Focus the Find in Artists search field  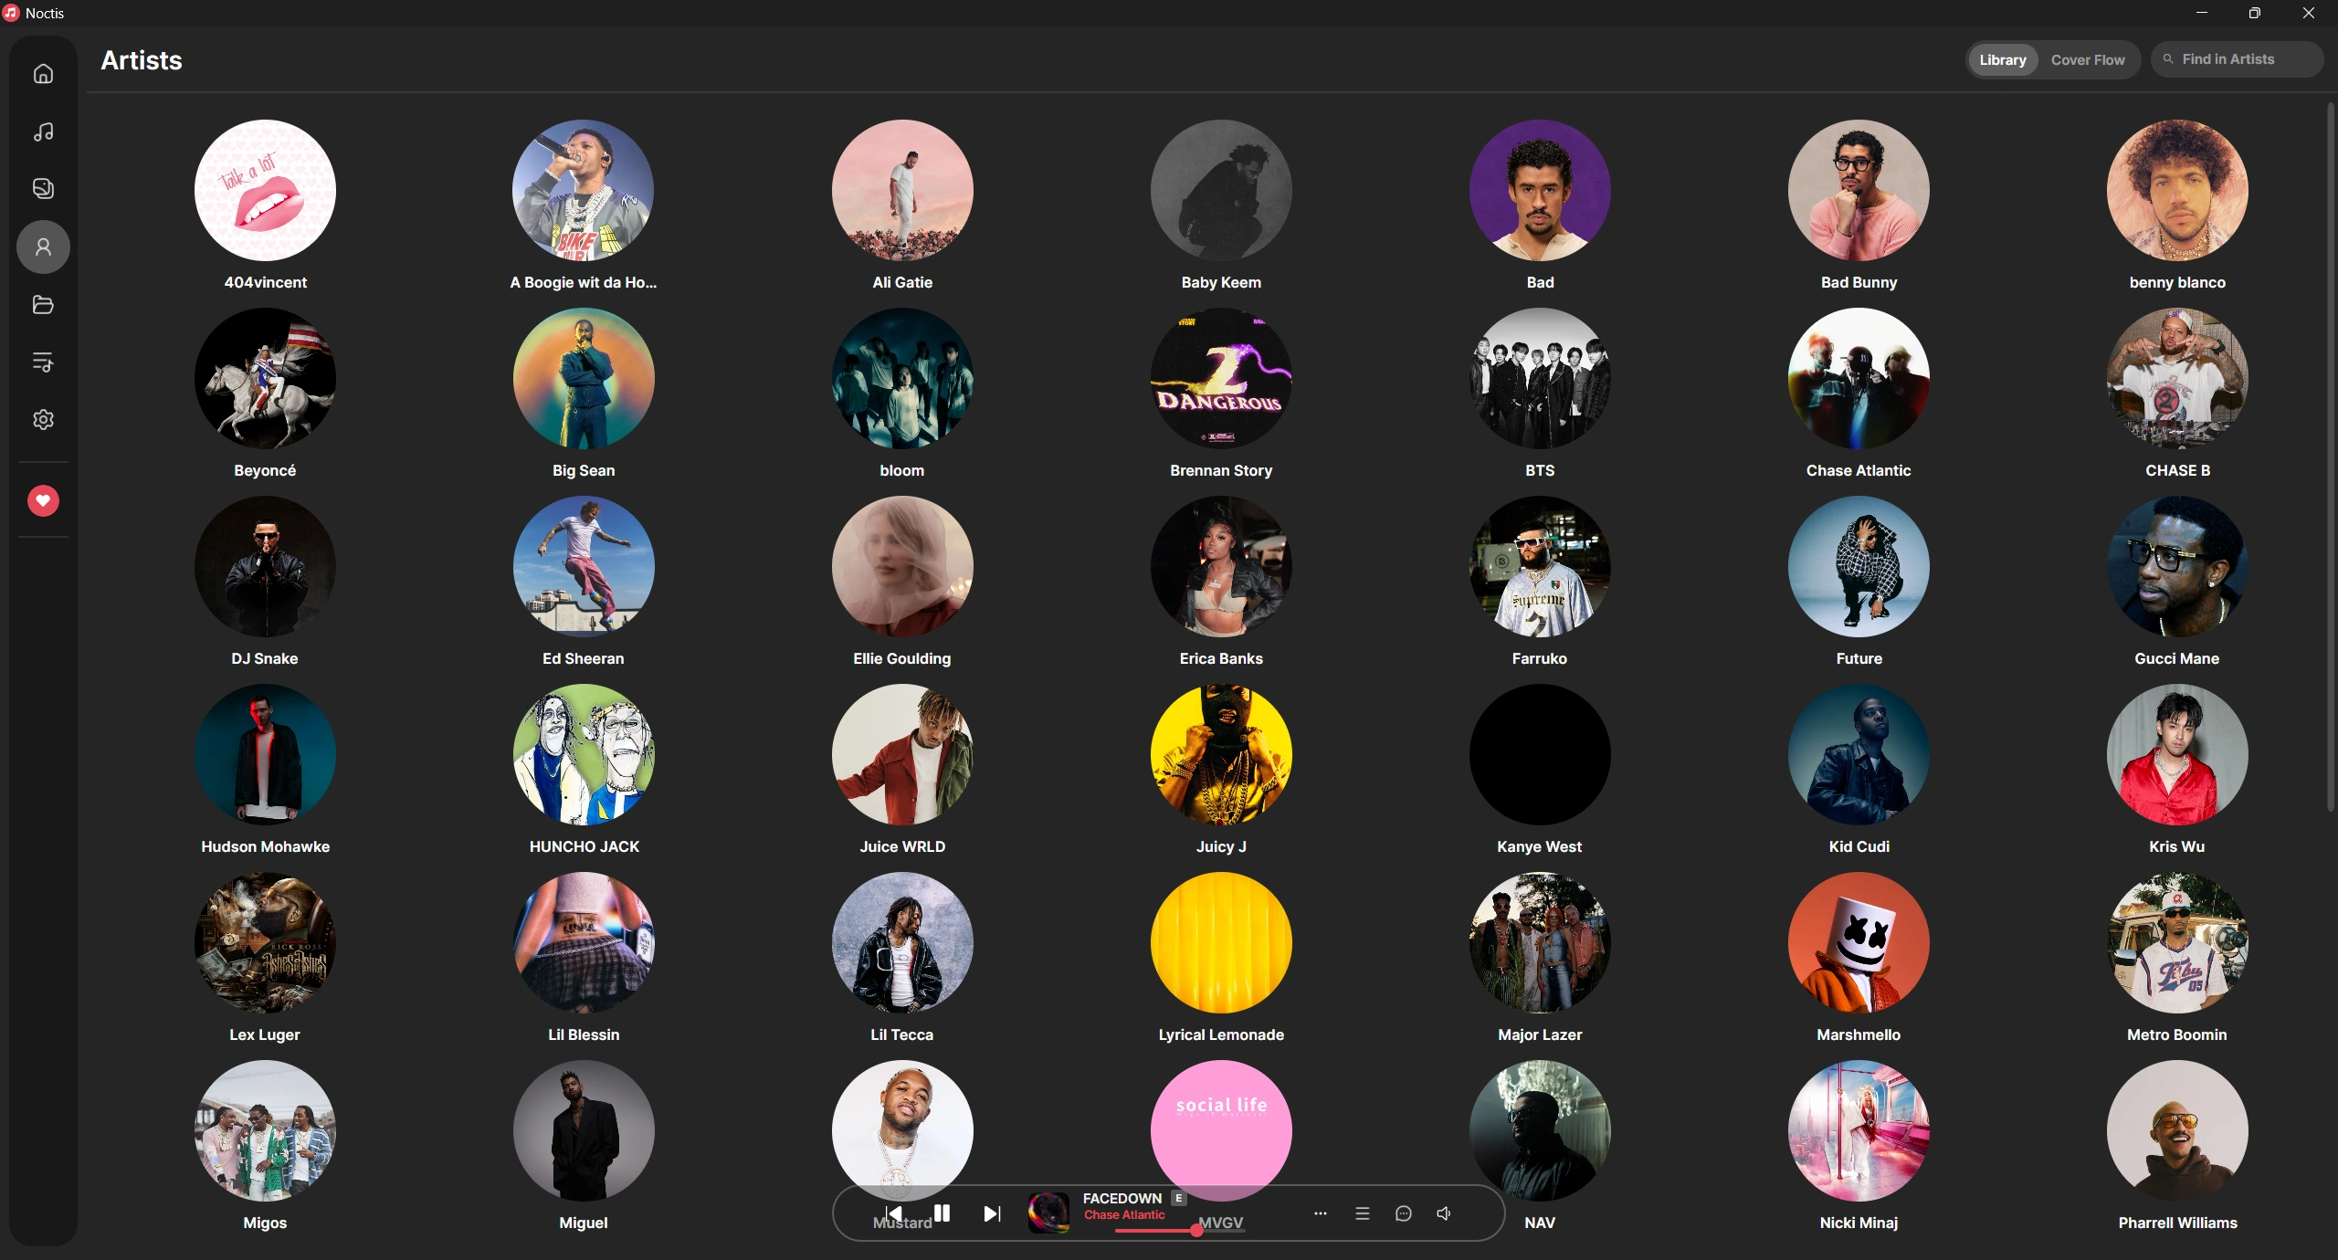click(2238, 59)
